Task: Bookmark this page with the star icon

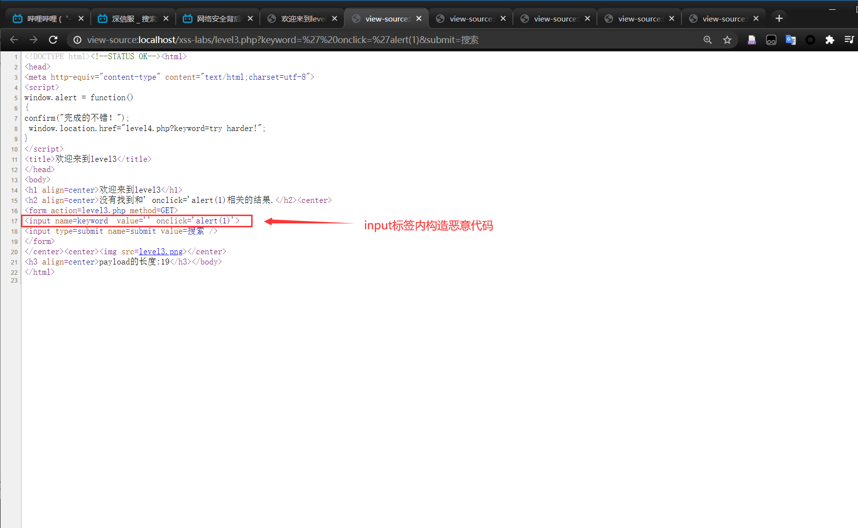Action: (727, 40)
